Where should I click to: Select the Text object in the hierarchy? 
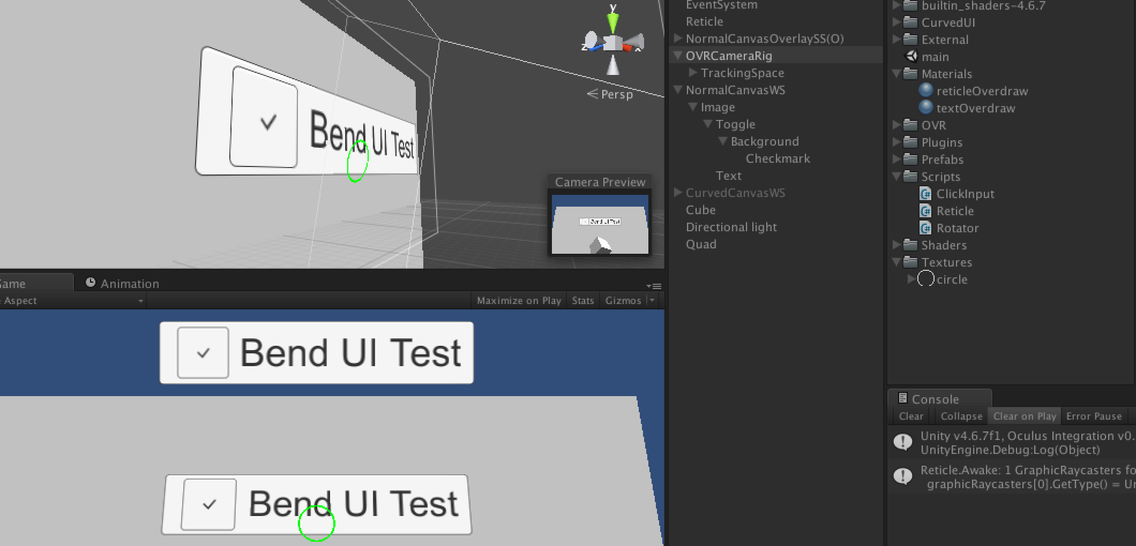(x=728, y=176)
